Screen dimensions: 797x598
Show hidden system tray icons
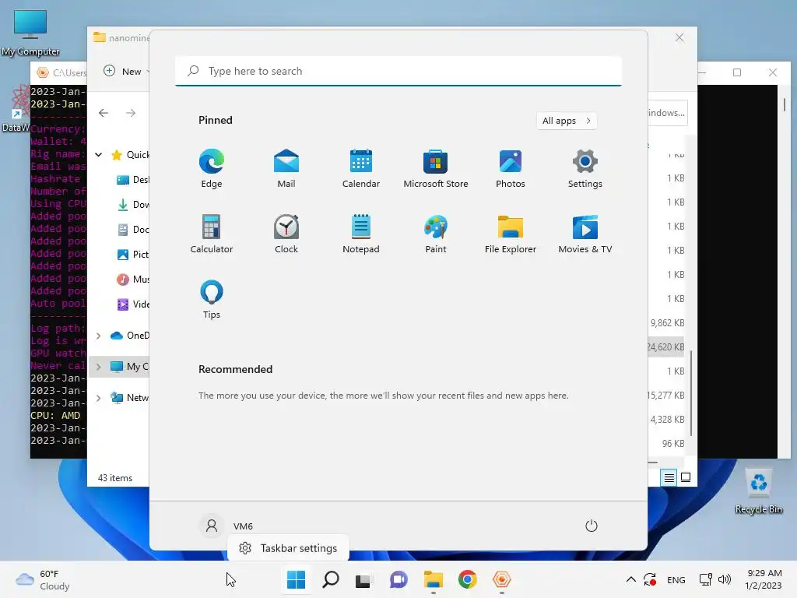click(x=630, y=579)
